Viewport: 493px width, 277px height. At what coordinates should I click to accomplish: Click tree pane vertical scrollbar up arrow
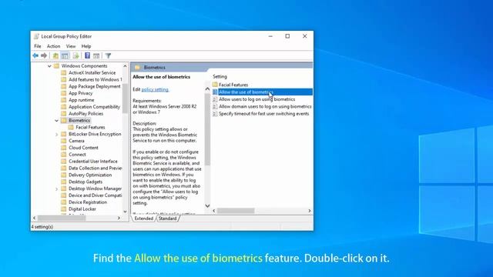coord(125,66)
